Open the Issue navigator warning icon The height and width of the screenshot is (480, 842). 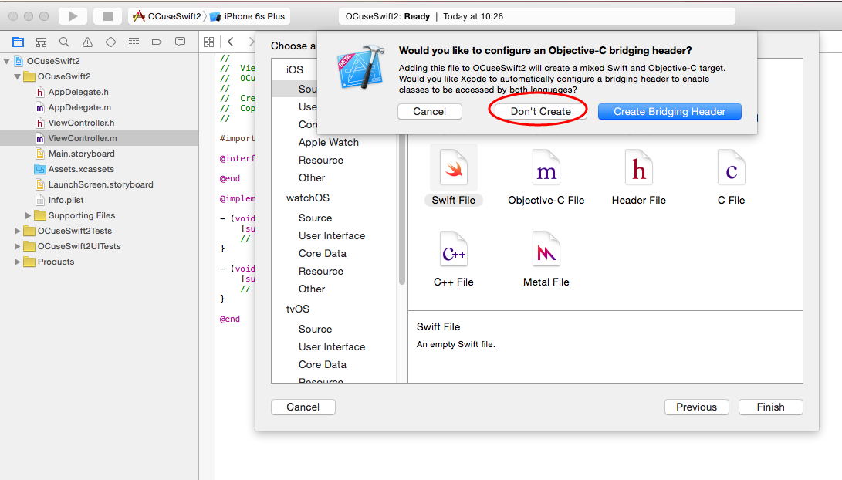coord(87,42)
